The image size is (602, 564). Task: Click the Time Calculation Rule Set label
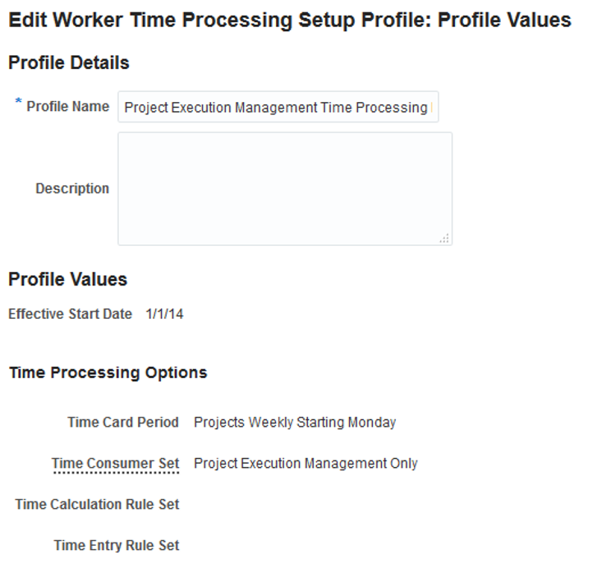click(97, 504)
